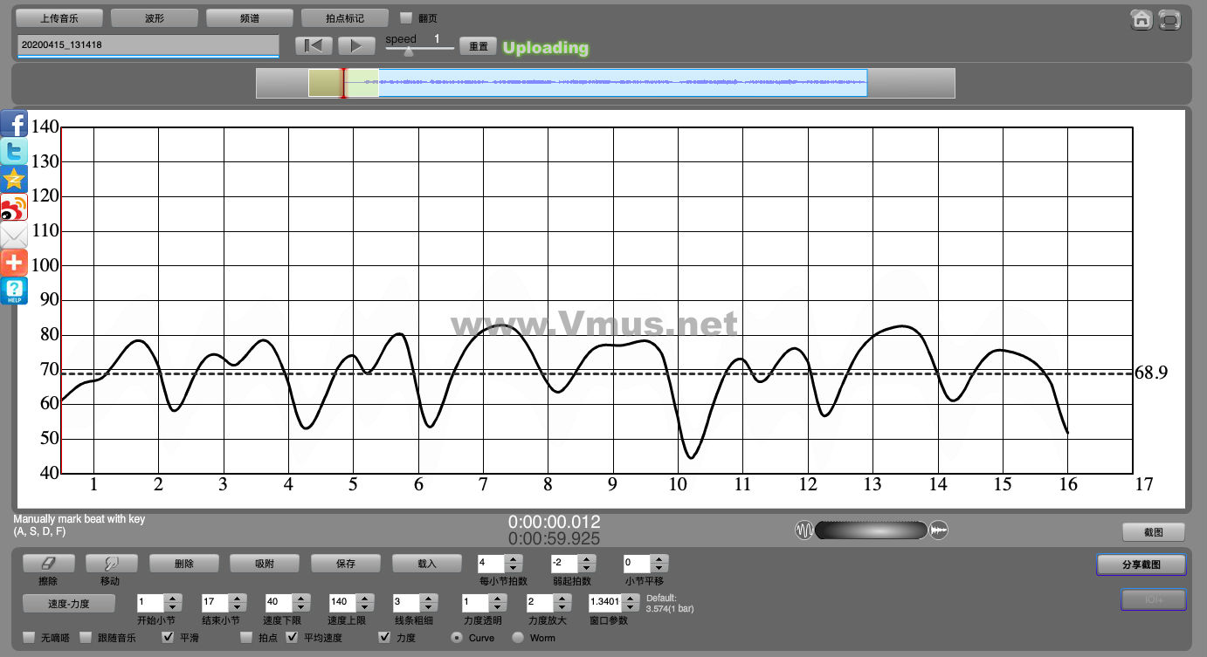This screenshot has width=1207, height=657.
Task: Increase 每小节拍数 using its stepper arrow
Action: 514,559
